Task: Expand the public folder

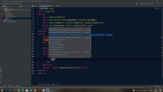Action: [x=5, y=11]
